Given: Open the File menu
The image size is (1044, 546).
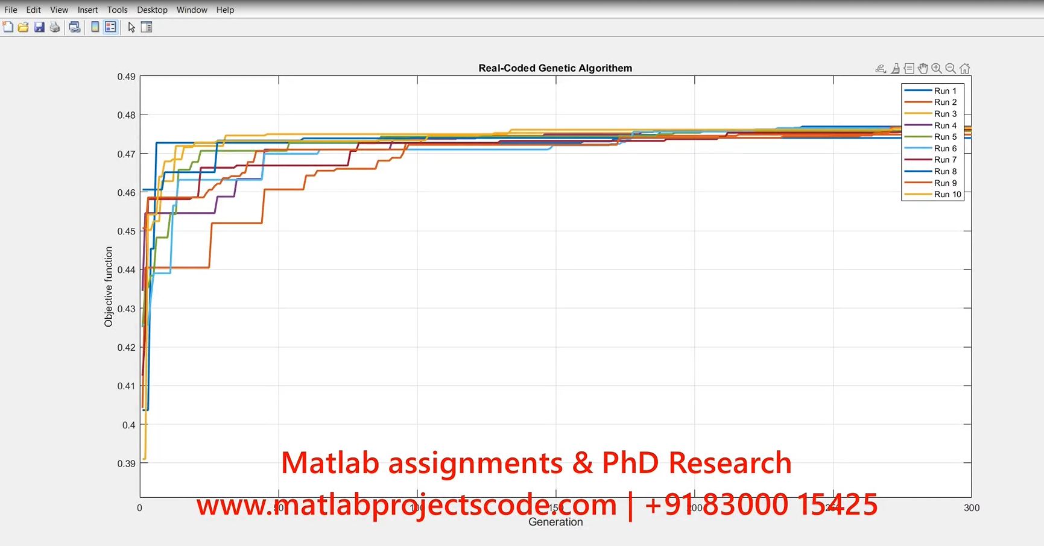Looking at the screenshot, I should tap(11, 10).
